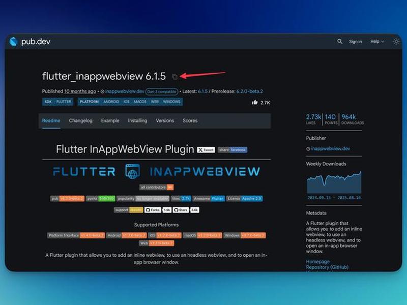This screenshot has height=305, width=407.
Task: Click the likes 2.7k badge
Action: [x=181, y=198]
